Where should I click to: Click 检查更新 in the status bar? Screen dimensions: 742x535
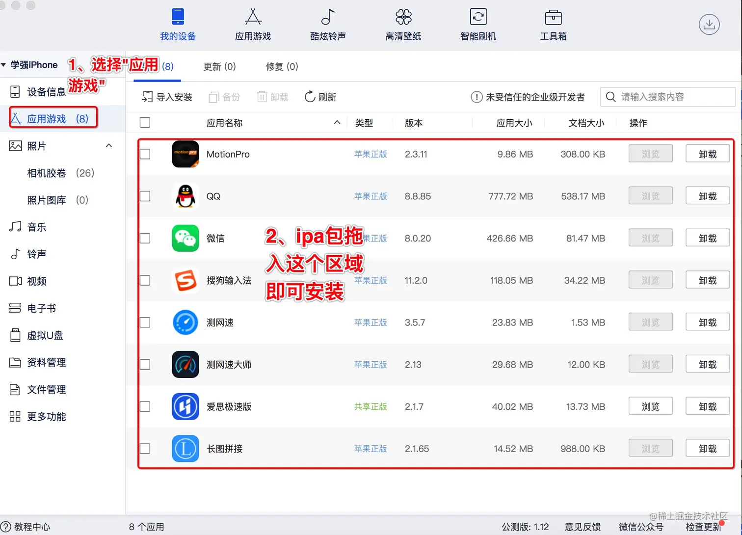703,527
